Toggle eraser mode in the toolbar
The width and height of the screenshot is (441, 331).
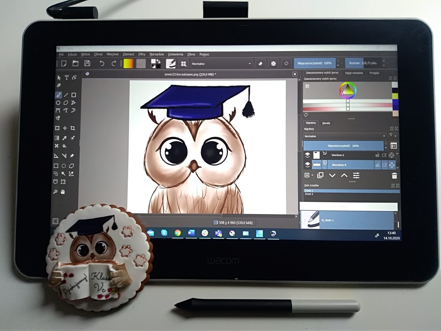[261, 63]
